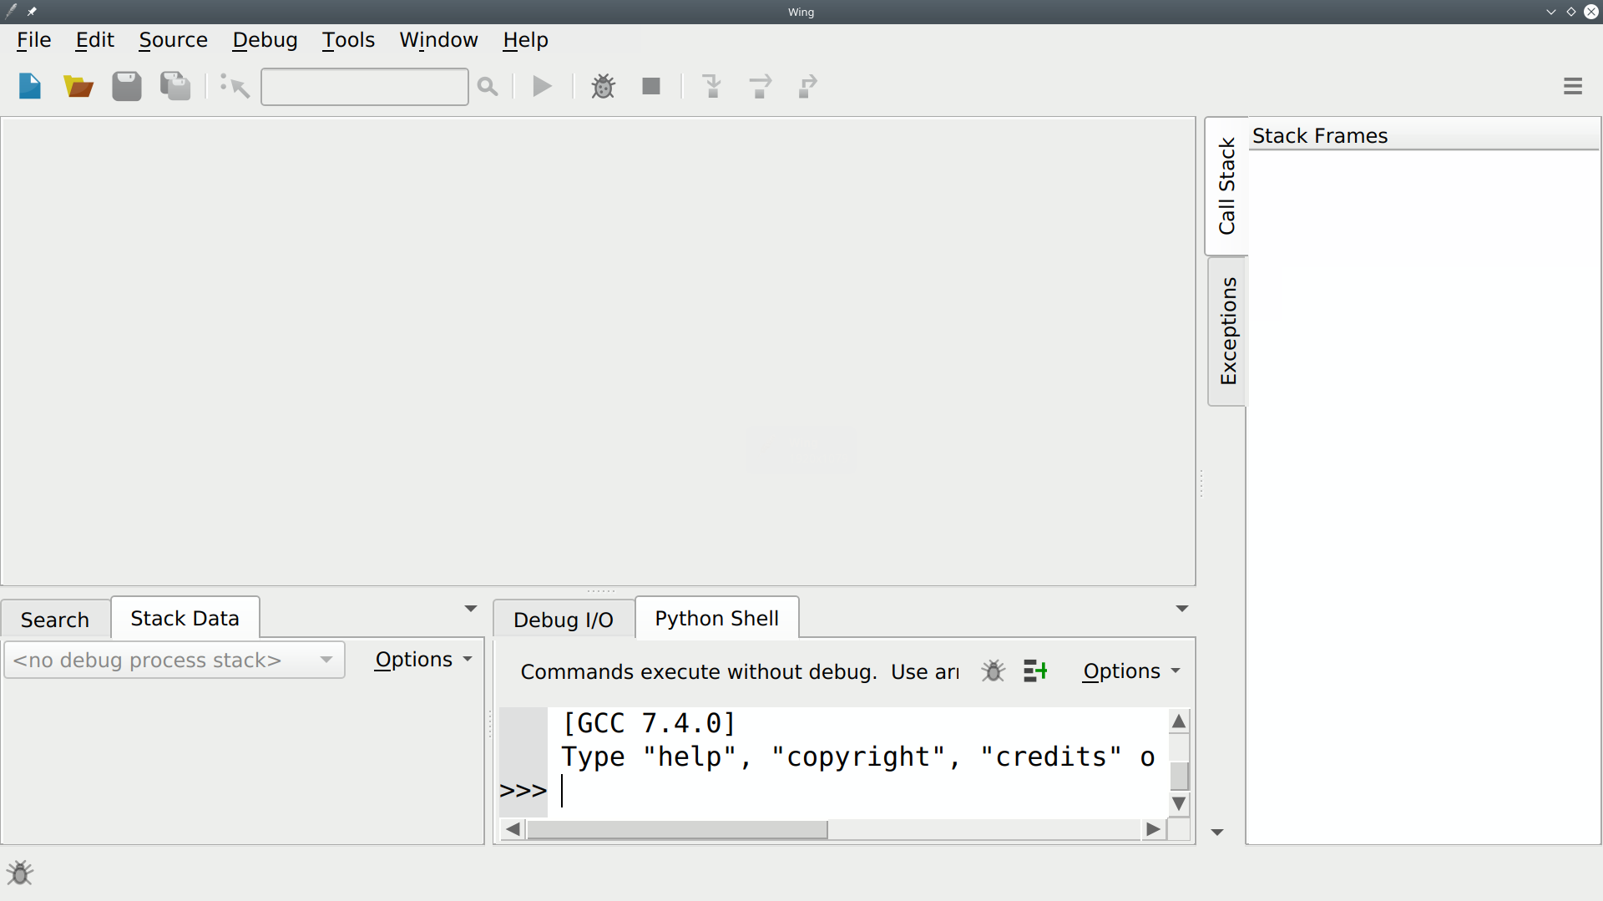1603x901 pixels.
Task: Open the Edit menu
Action: tap(95, 40)
